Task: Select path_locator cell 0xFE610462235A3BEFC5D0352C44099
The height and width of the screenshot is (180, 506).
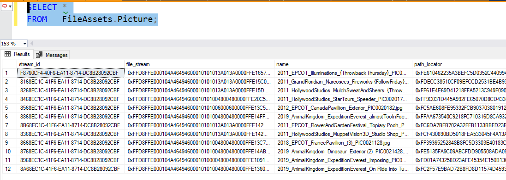Action: (459, 73)
